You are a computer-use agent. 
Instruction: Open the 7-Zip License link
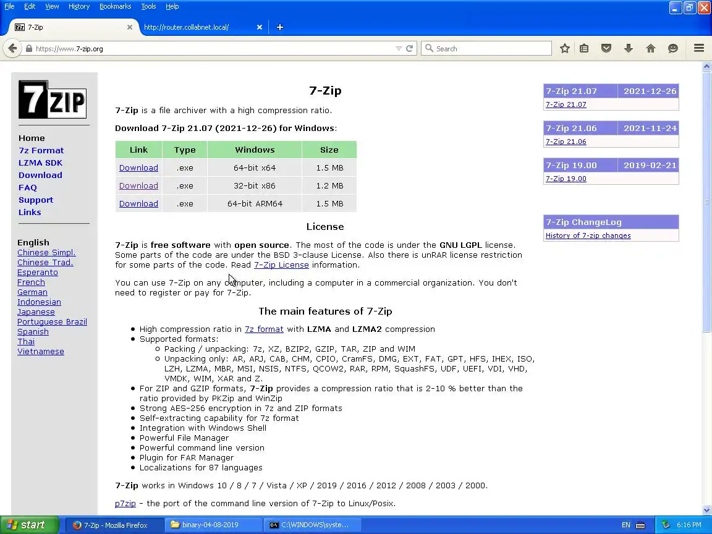282,265
